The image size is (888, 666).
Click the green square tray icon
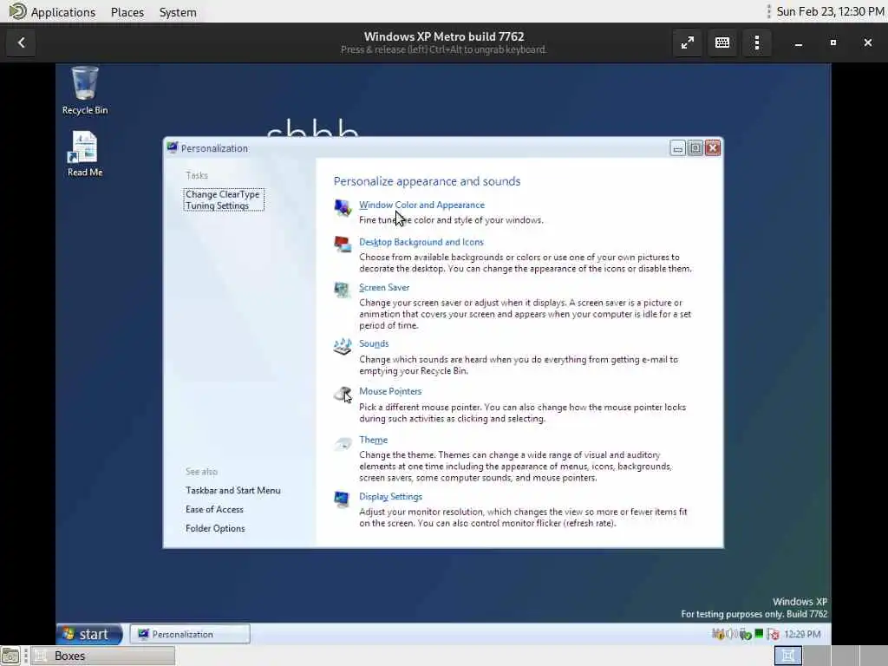pyautogui.click(x=759, y=633)
